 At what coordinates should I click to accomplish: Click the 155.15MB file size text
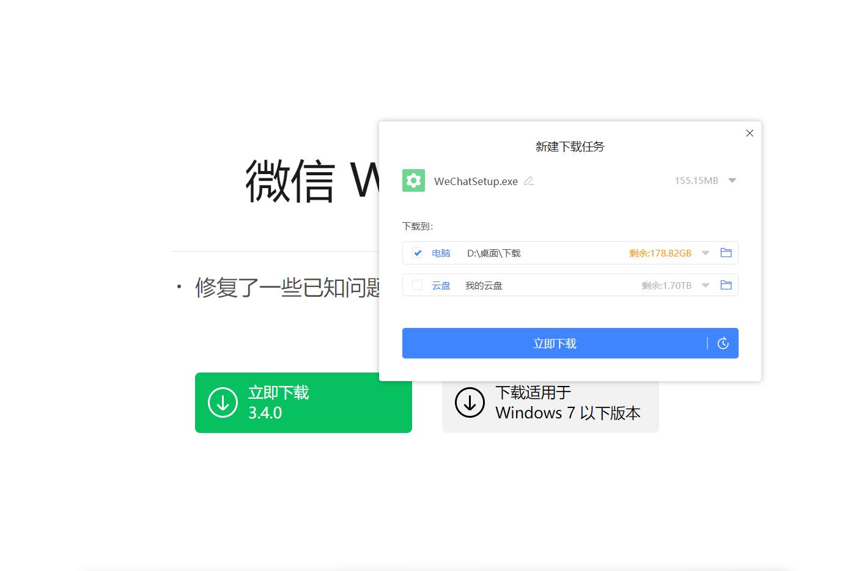pyautogui.click(x=696, y=181)
